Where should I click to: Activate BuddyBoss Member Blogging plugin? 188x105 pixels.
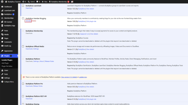[28, 21]
